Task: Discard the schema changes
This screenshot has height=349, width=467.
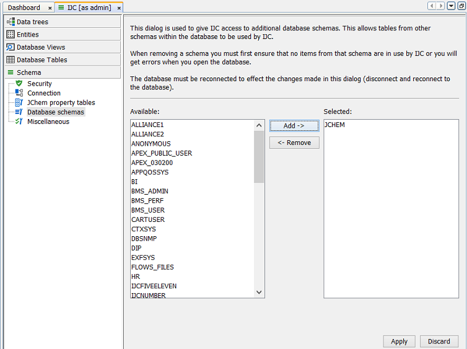Action: 439,342
